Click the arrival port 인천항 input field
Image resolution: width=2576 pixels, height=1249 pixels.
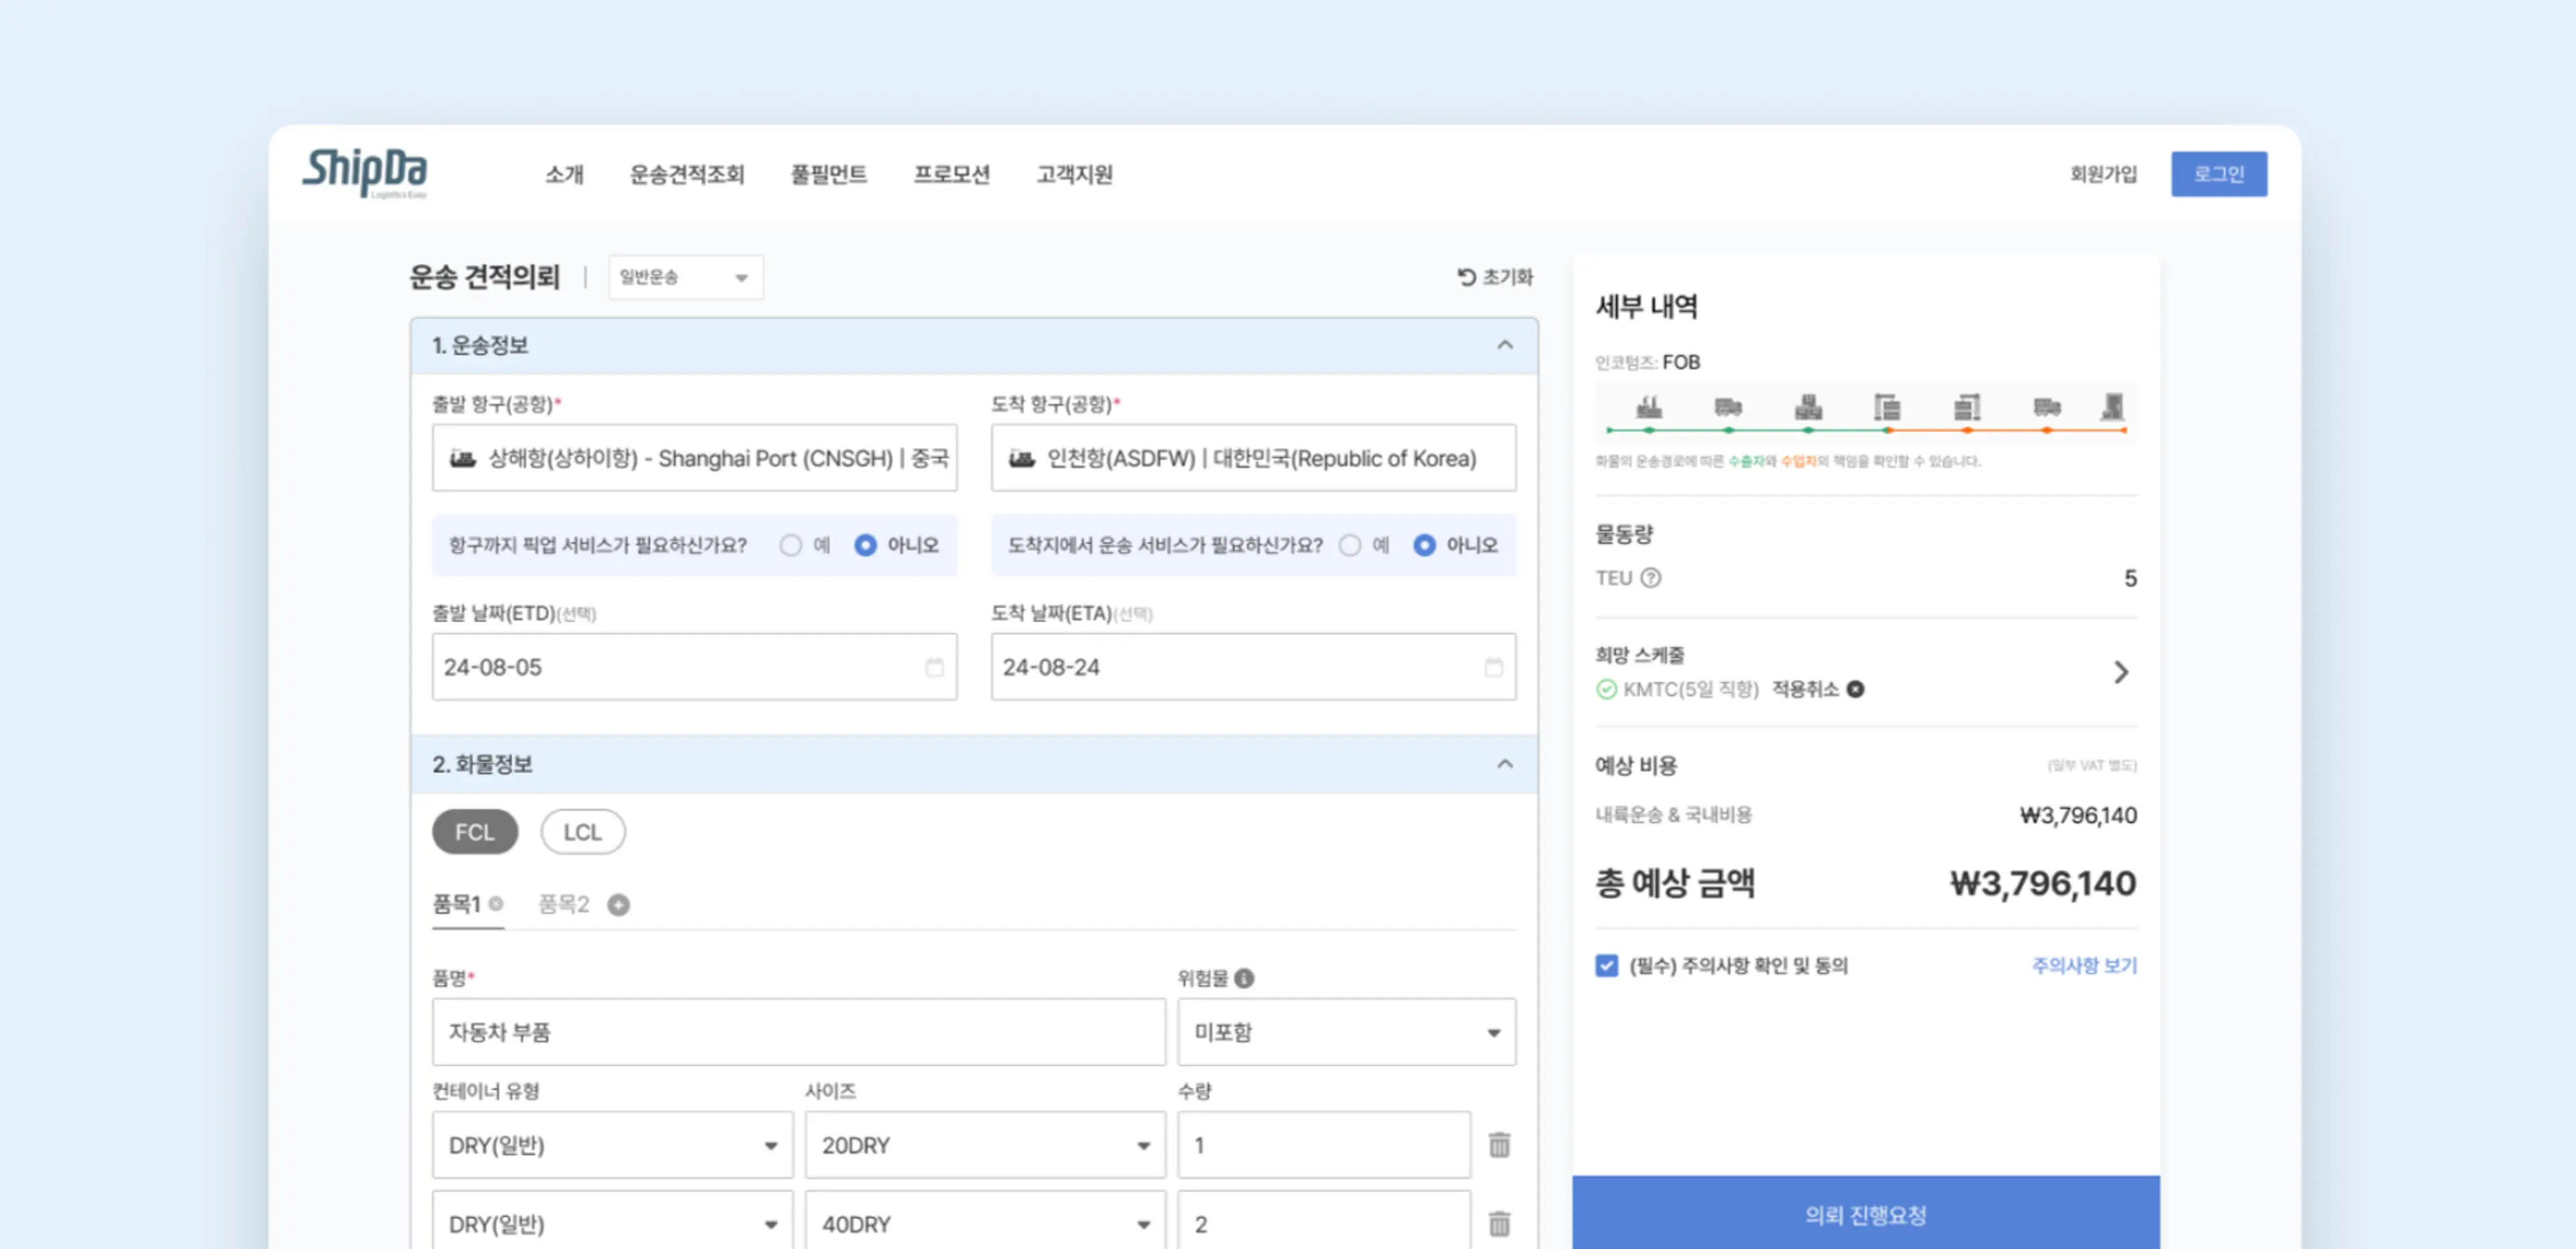coord(1253,458)
